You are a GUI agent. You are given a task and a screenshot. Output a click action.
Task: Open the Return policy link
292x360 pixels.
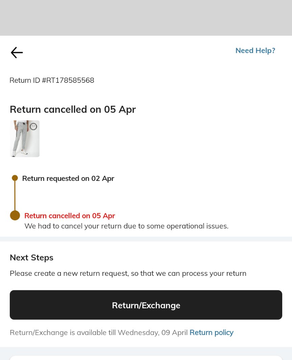[x=212, y=333]
